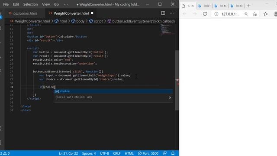Click the zoom magnifier in address bar
Viewport: 277px width, 156px height.
246,14
